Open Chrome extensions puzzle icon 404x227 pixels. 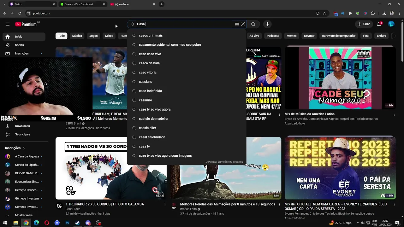pyautogui.click(x=373, y=13)
